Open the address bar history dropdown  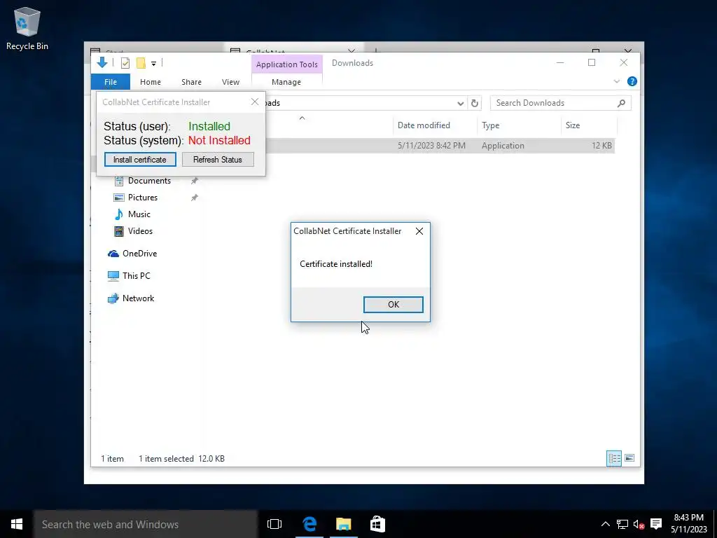click(x=461, y=104)
